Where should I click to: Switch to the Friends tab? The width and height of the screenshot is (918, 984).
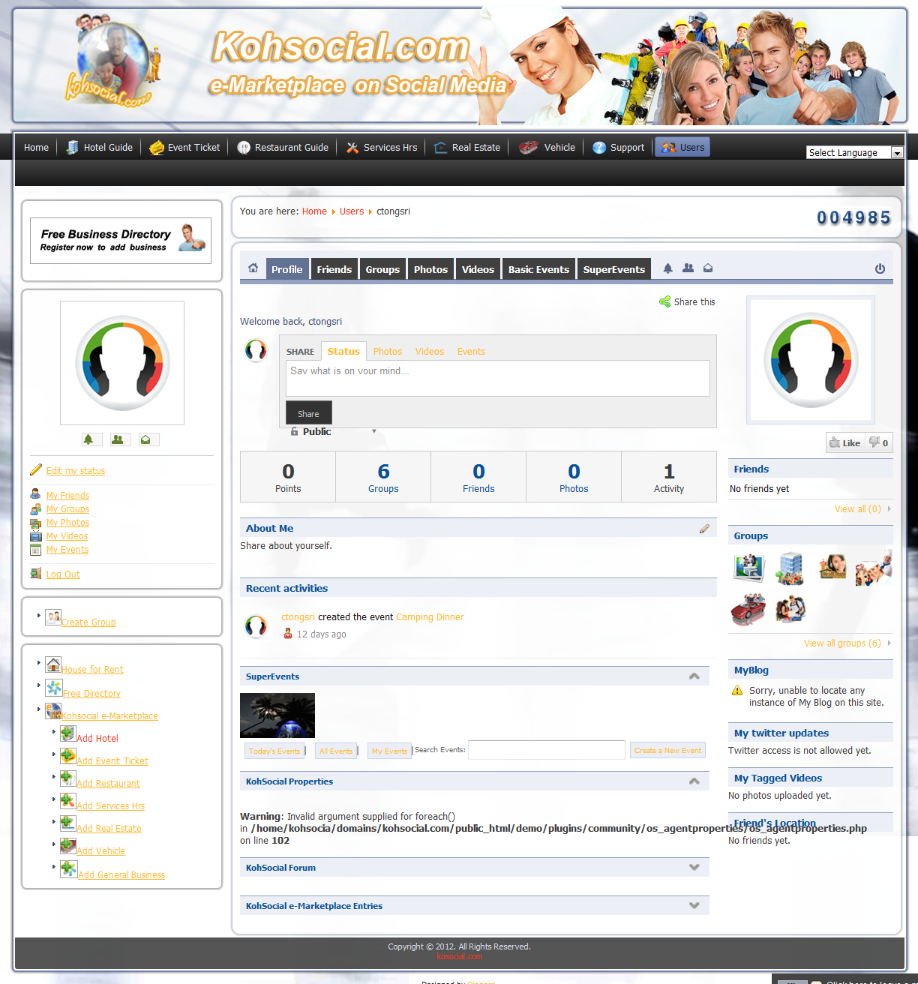pos(334,269)
